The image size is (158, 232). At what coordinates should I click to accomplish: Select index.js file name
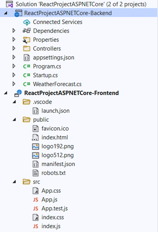pyautogui.click(x=51, y=226)
